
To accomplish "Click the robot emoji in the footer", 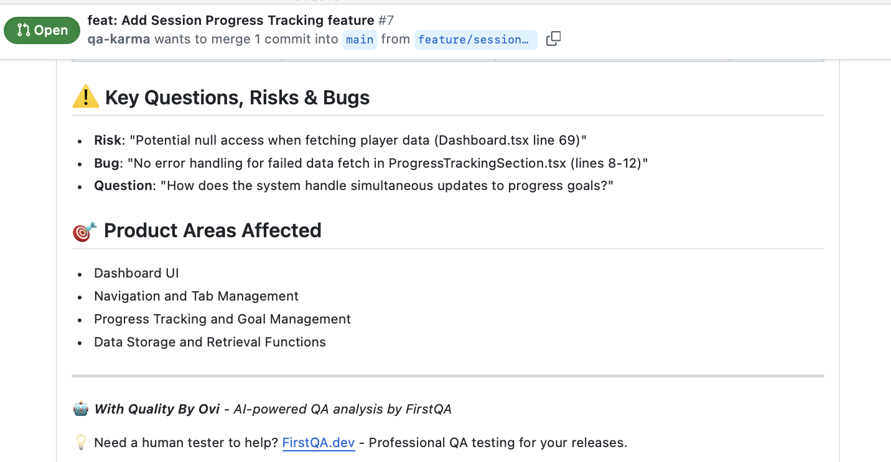I will 81,409.
